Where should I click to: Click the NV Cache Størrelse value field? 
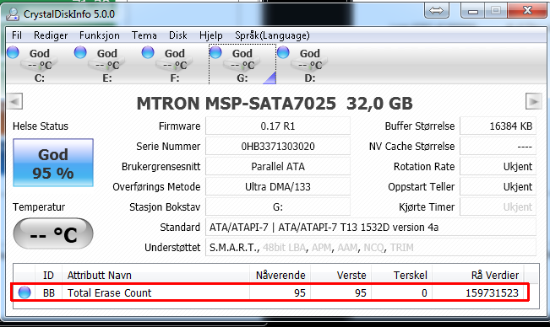coord(498,146)
